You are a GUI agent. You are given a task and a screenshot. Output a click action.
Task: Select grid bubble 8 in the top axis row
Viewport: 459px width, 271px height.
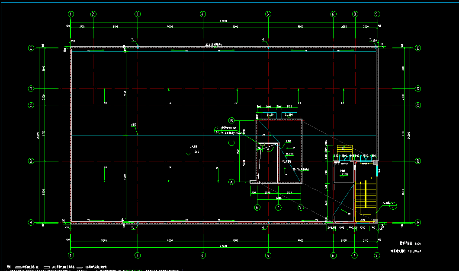click(355, 14)
